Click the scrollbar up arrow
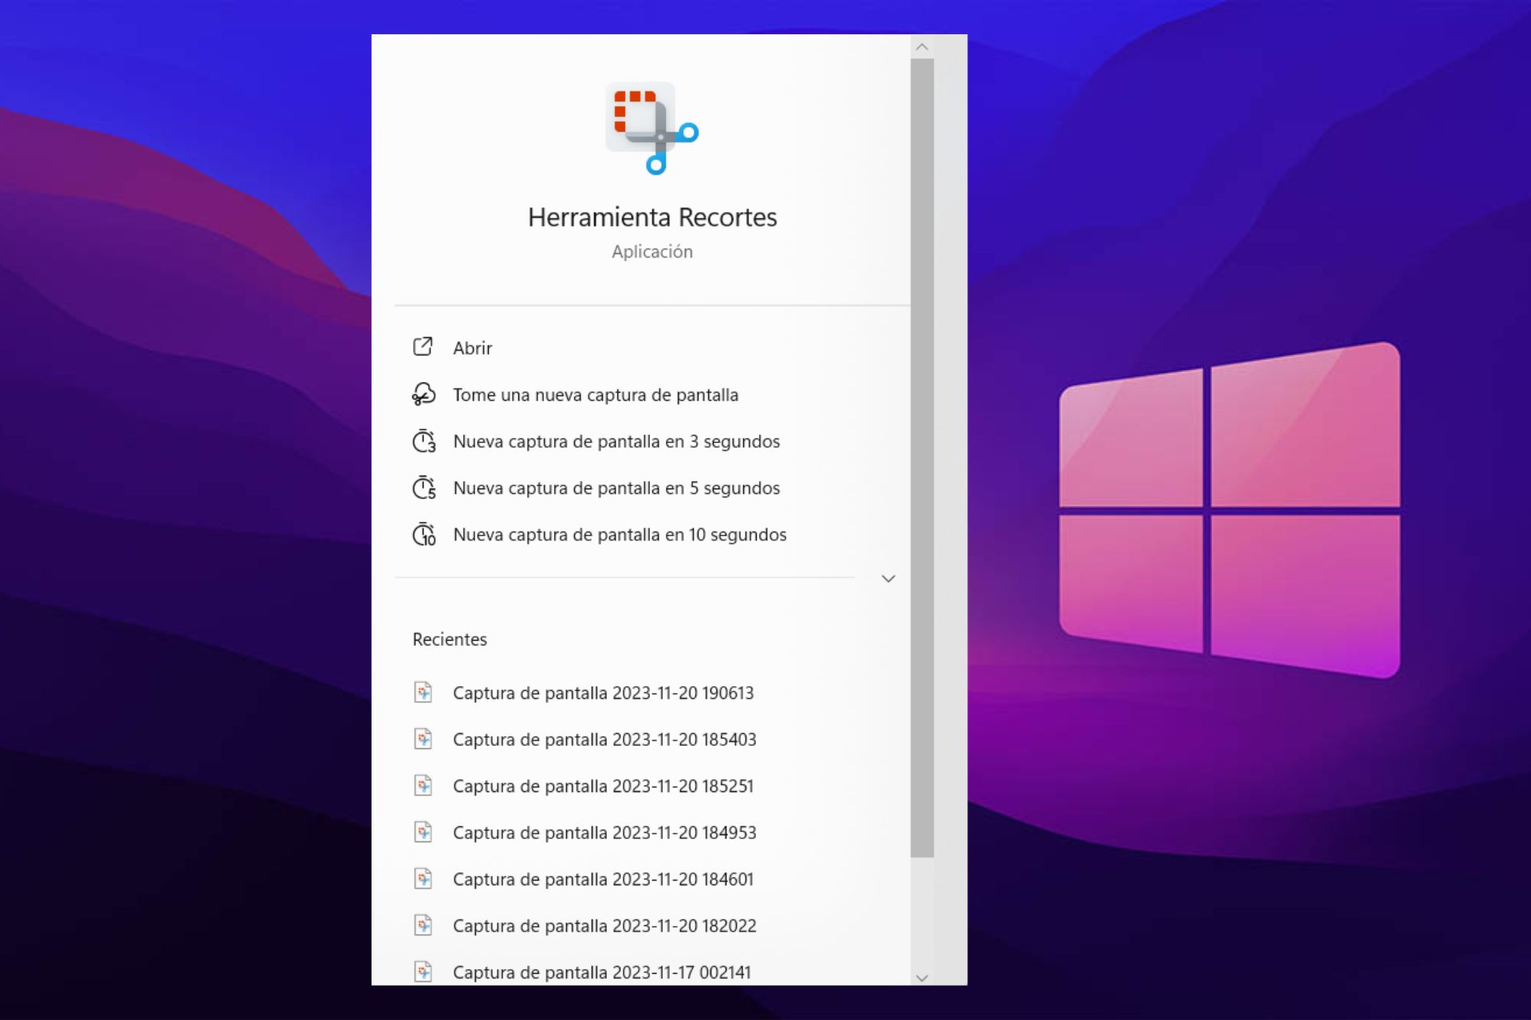 pos(922,47)
